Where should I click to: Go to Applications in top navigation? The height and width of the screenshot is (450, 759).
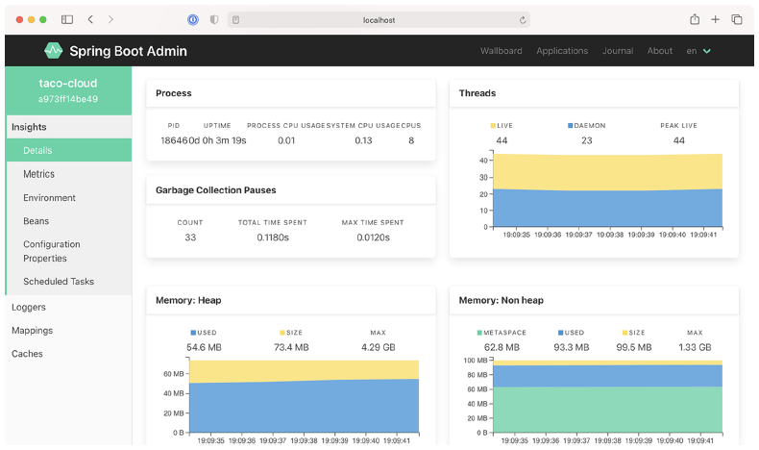click(x=562, y=51)
